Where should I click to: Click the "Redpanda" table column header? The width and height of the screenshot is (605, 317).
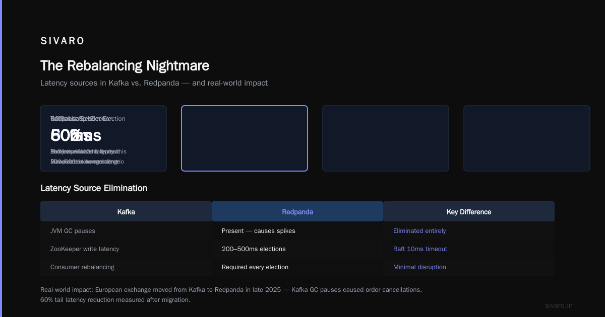[297, 212]
